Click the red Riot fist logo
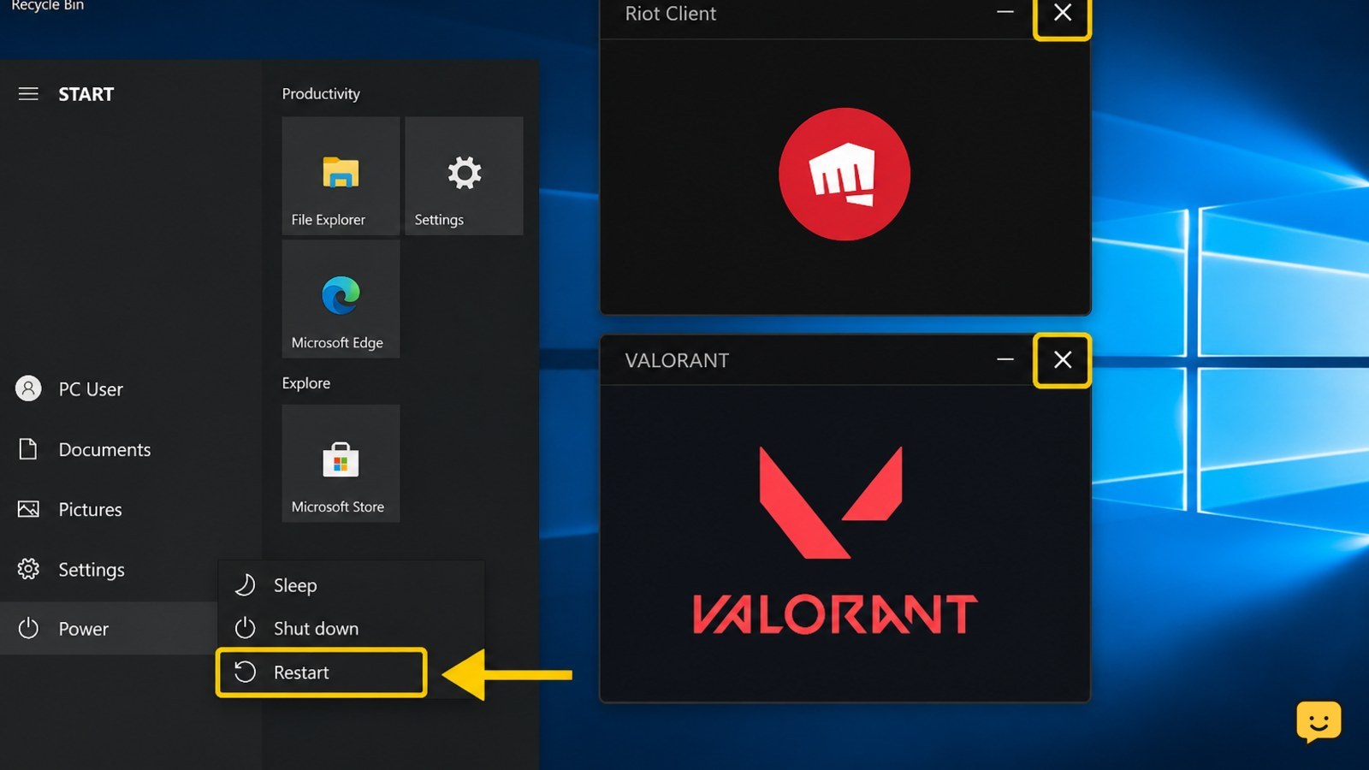The image size is (1369, 770). point(845,175)
